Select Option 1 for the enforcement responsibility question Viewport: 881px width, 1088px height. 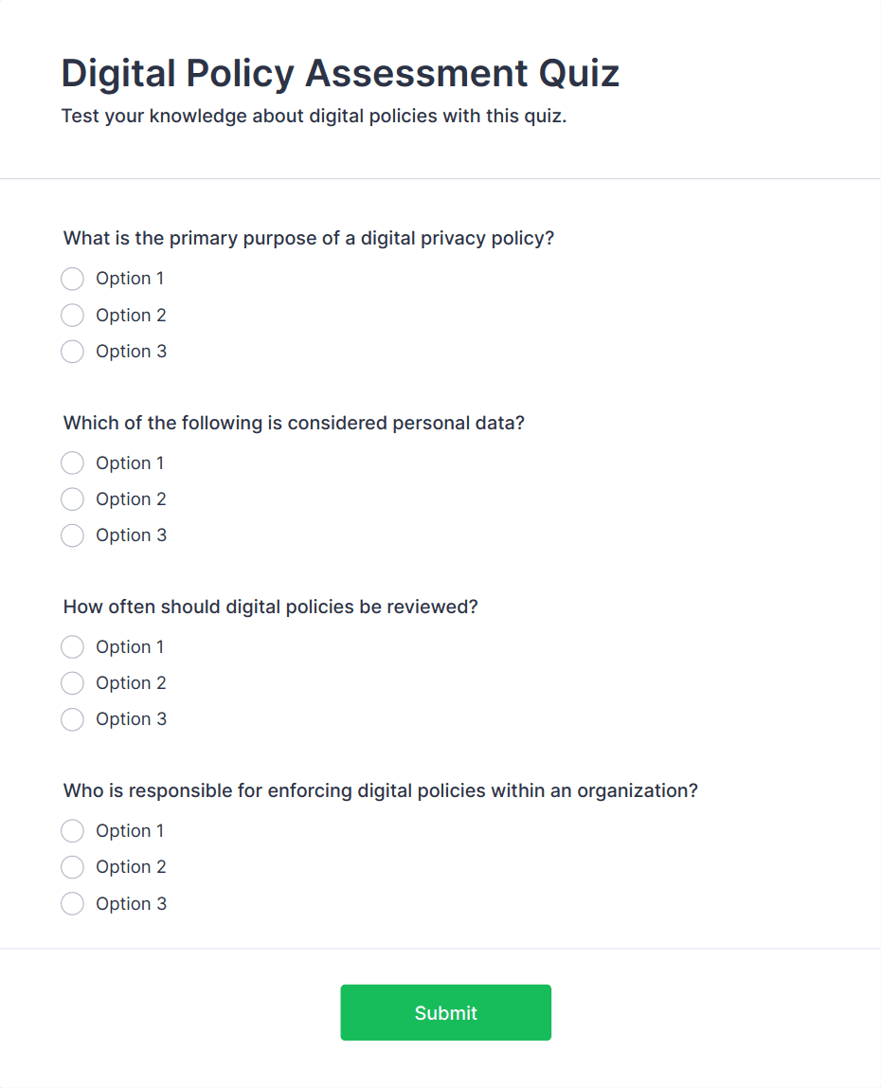pyautogui.click(x=72, y=830)
